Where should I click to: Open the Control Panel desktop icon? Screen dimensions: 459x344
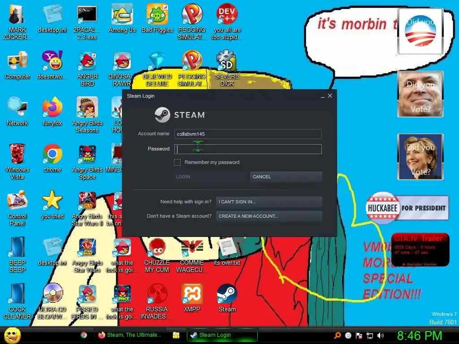click(17, 208)
